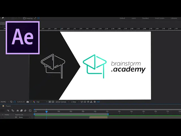
Task: Click the TrkMat column header
Action: pos(7,115)
